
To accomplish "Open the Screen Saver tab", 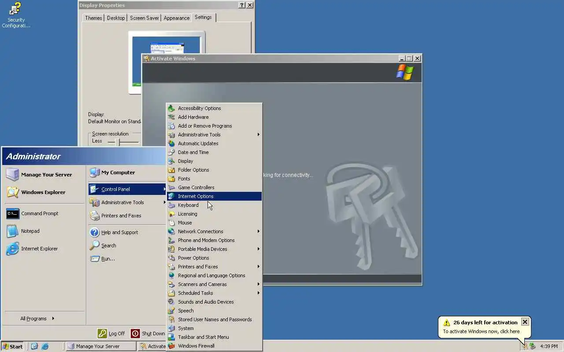I will pyautogui.click(x=145, y=18).
